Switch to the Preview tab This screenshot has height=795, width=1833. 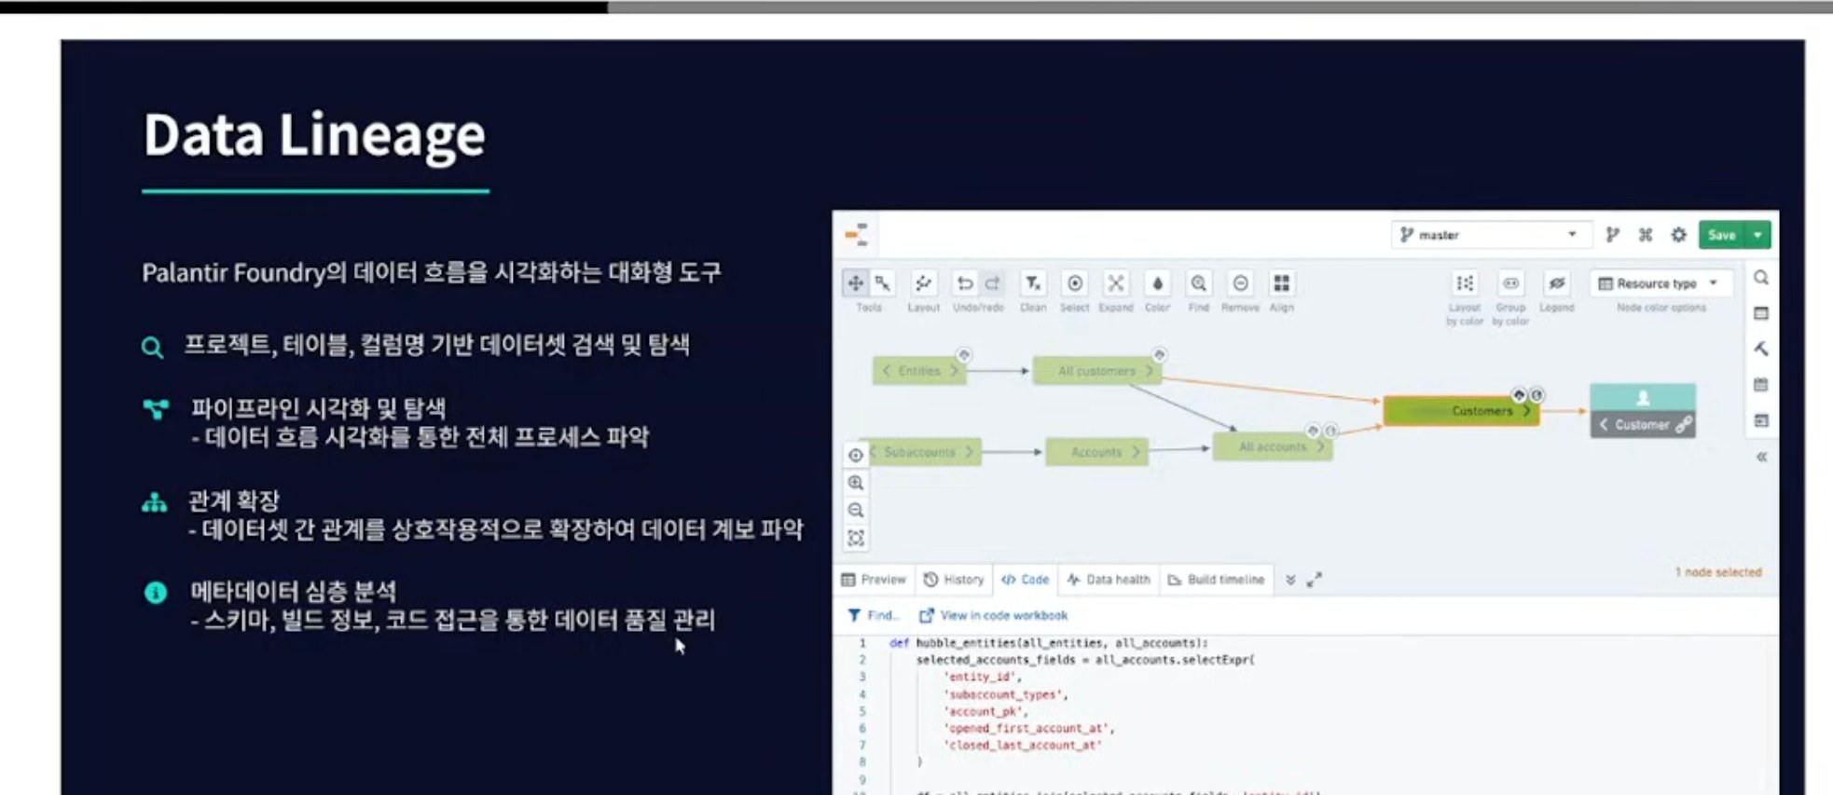coord(874,580)
